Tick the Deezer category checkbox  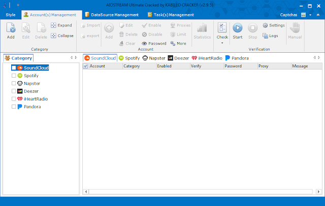[14, 91]
